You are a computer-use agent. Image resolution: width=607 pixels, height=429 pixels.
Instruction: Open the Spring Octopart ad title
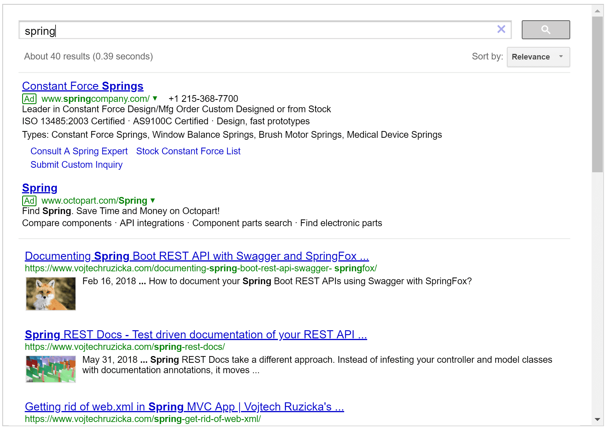[x=40, y=188]
